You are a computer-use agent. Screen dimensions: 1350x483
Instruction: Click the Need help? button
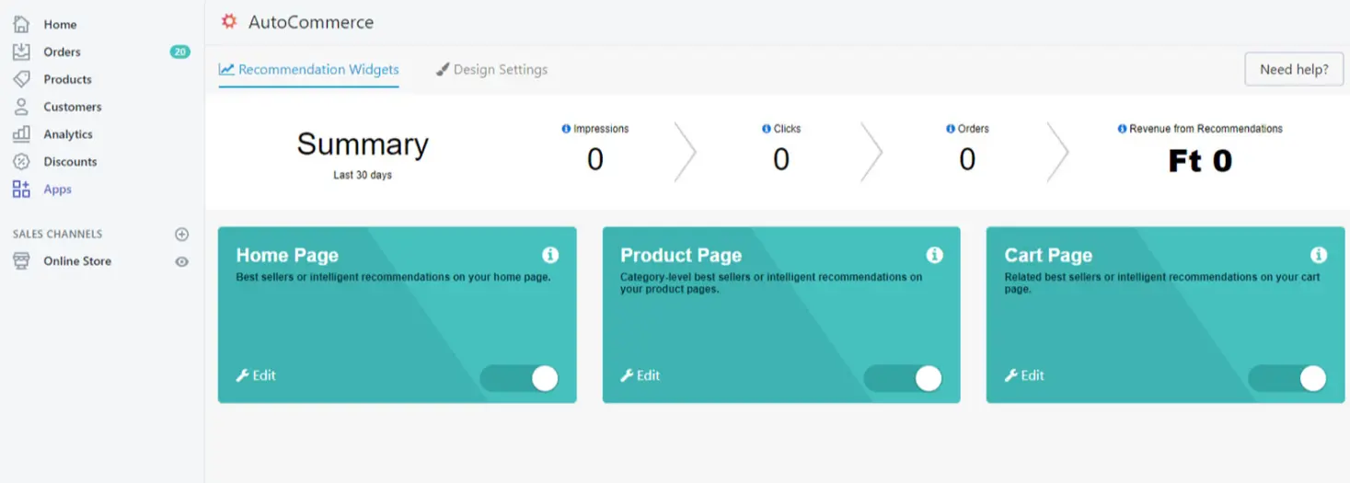click(x=1294, y=69)
